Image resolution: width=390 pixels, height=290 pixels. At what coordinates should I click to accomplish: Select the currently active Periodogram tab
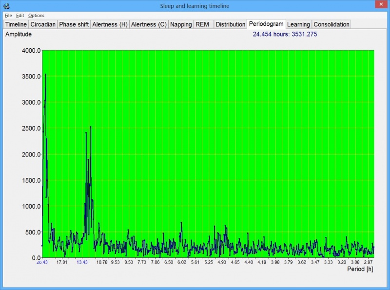coord(266,24)
